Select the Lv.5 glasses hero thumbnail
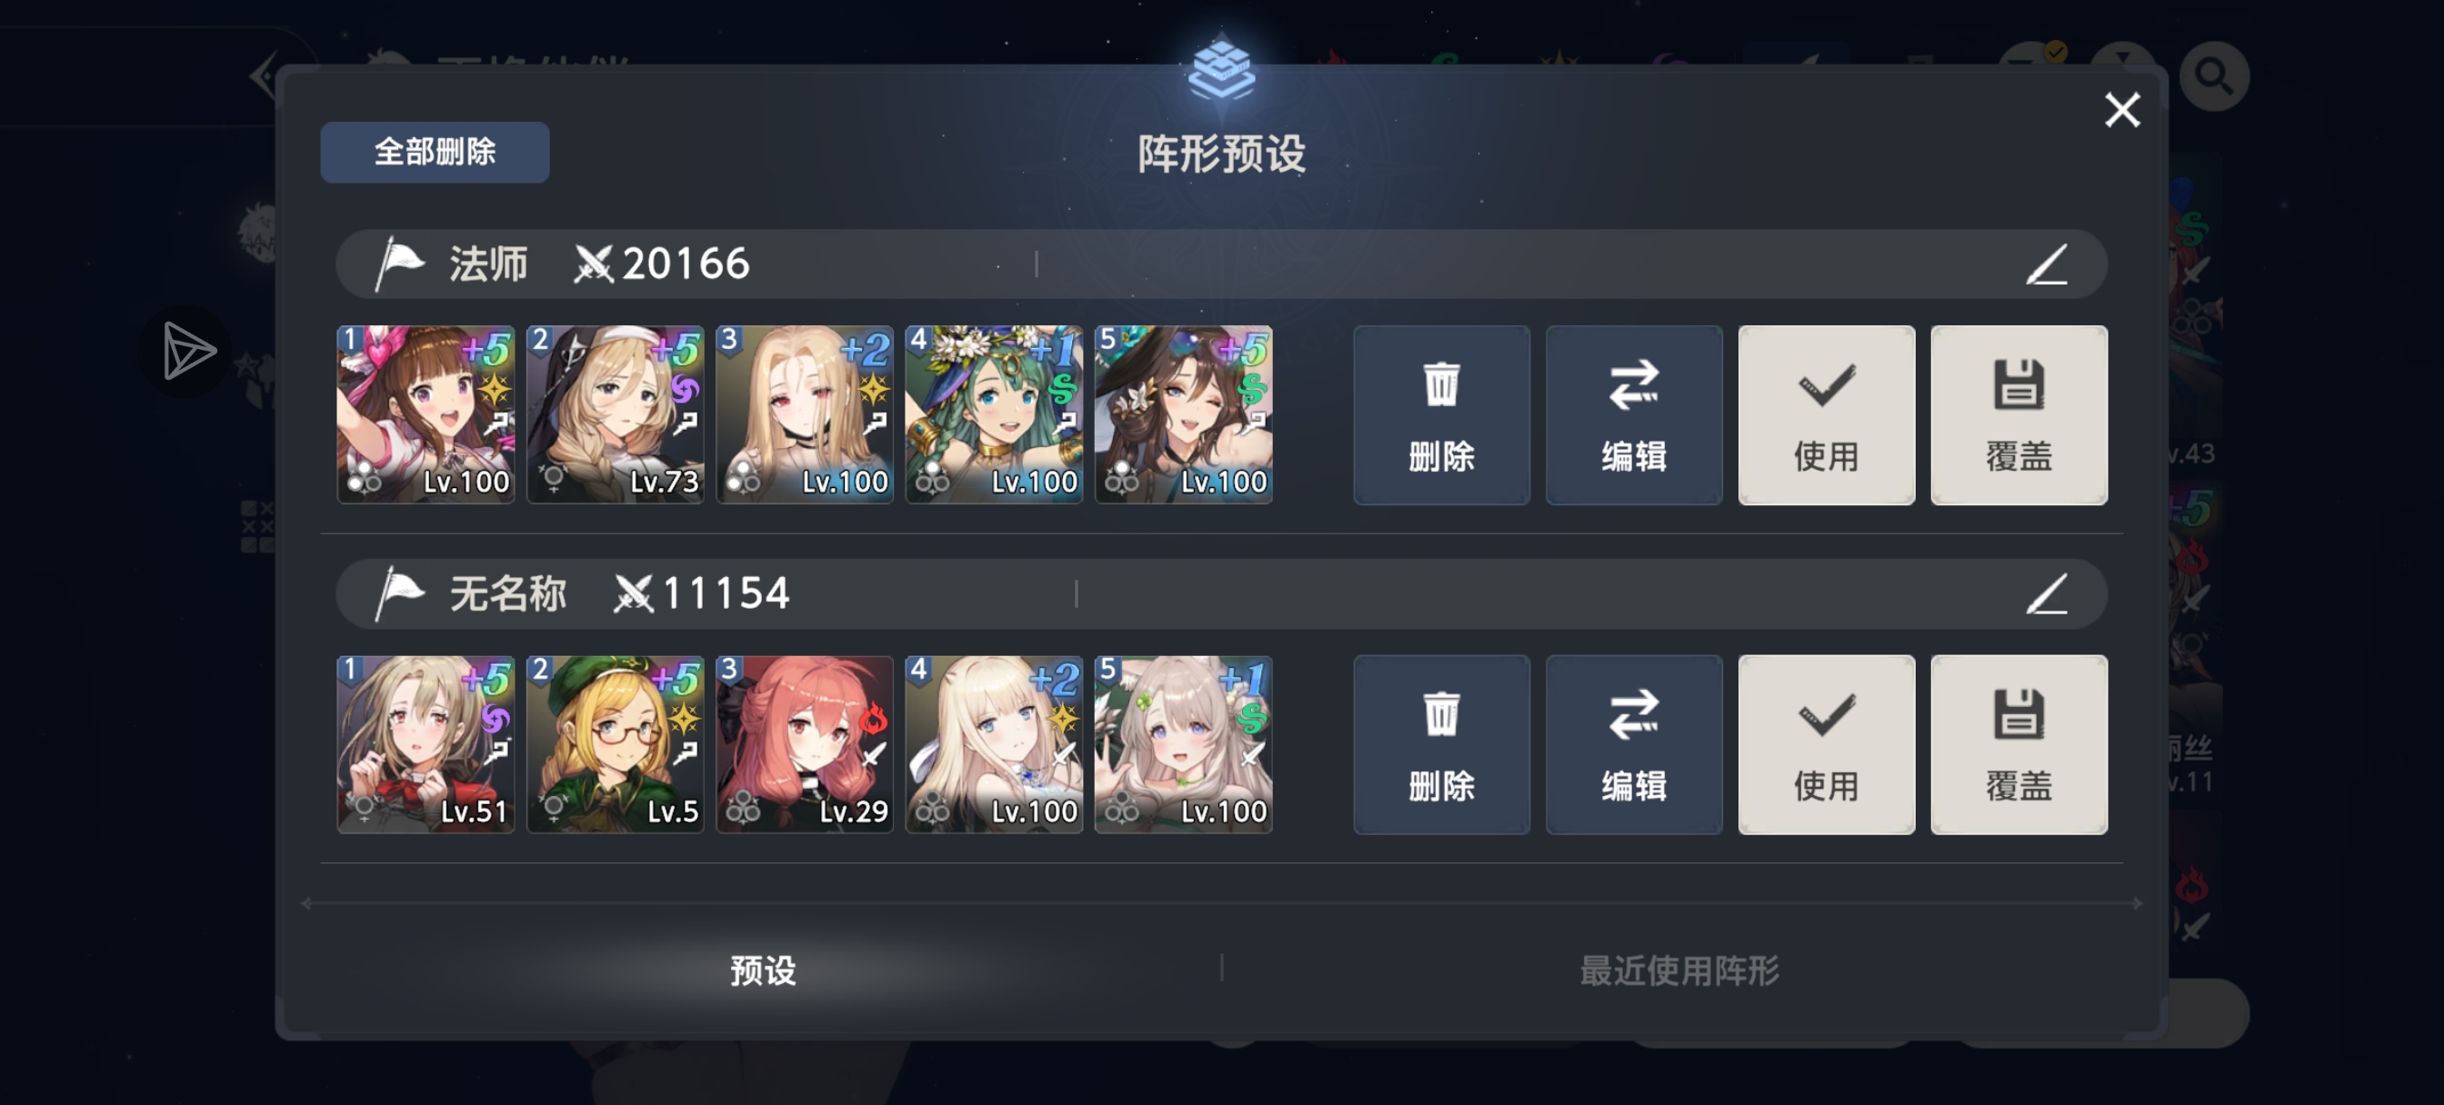The image size is (2444, 1105). point(615,744)
